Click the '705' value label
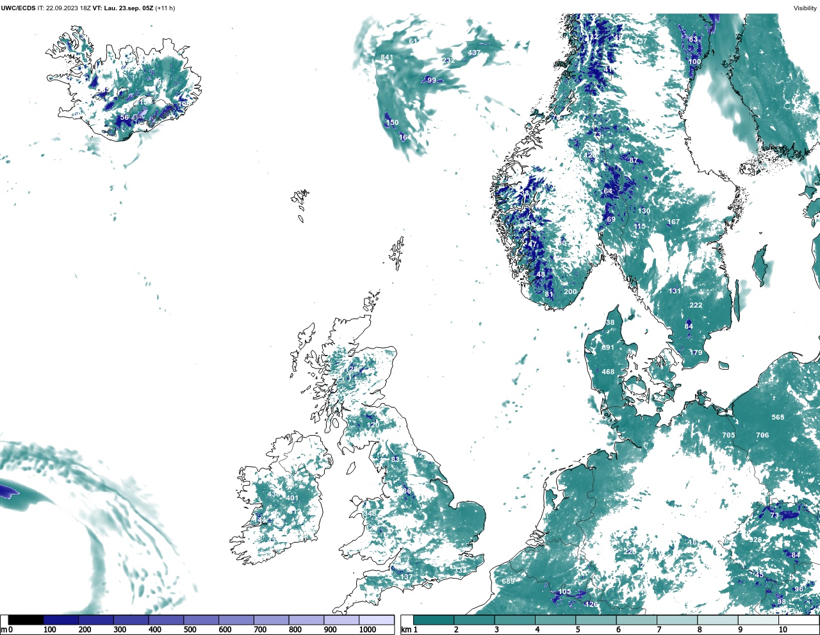Viewport: 820px width, 635px height. (x=728, y=435)
